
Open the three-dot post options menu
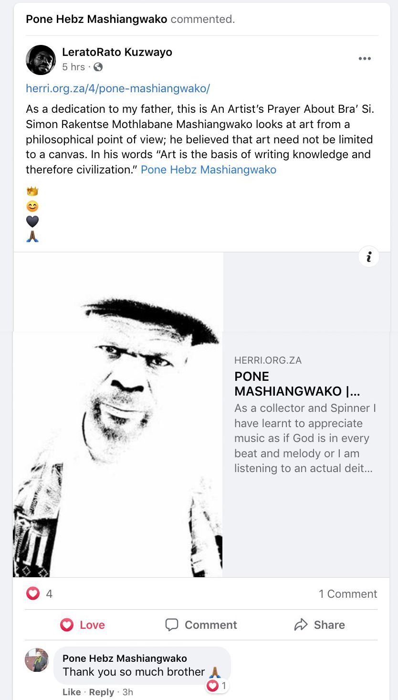click(365, 59)
